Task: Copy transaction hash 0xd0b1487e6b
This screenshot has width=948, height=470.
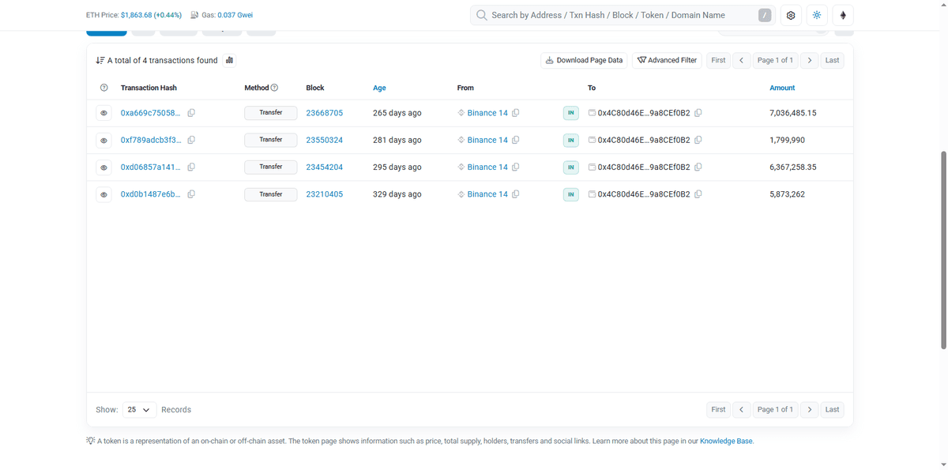Action: point(192,194)
